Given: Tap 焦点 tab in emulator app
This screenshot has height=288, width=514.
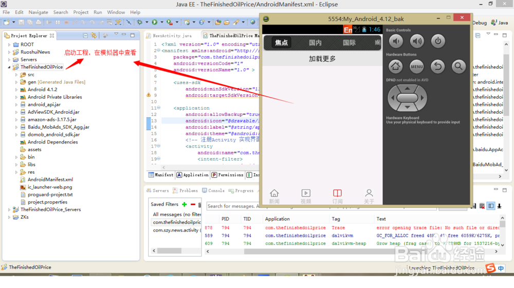Looking at the screenshot, I should pyautogui.click(x=281, y=43).
